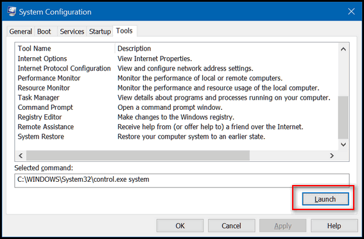Click the horizontal scrollbar left arrow
The image size is (364, 239).
point(21,155)
